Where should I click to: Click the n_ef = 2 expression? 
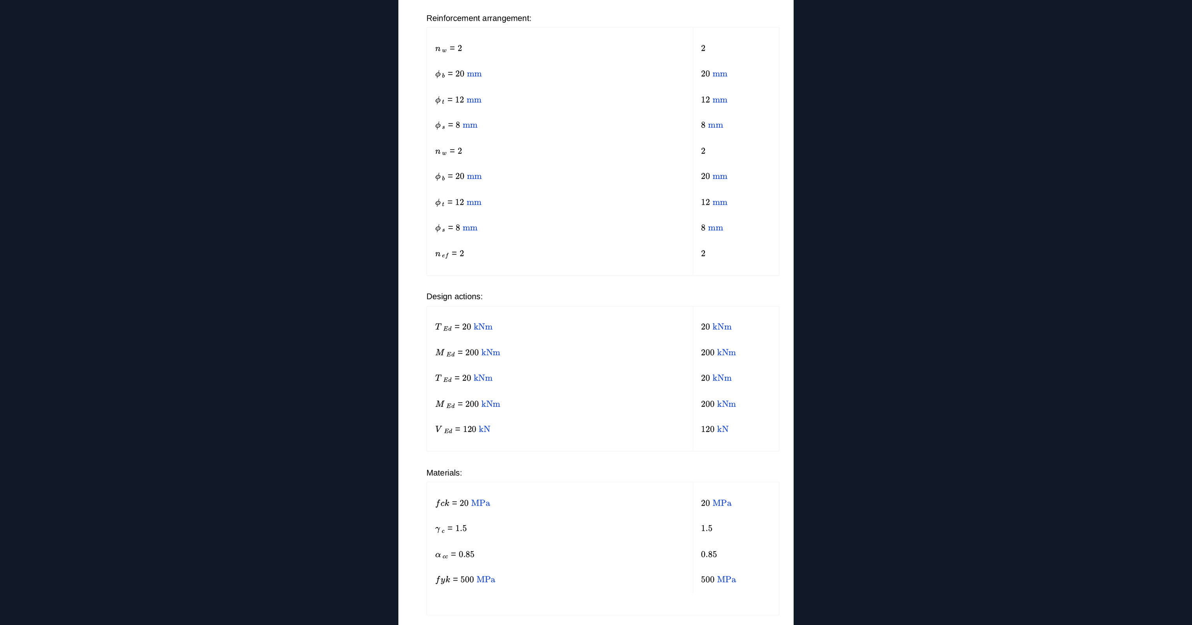(449, 254)
